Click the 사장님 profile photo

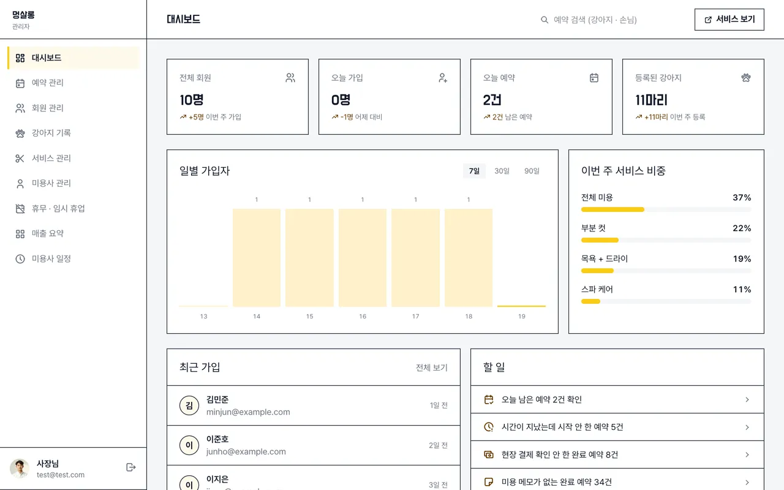pyautogui.click(x=20, y=469)
